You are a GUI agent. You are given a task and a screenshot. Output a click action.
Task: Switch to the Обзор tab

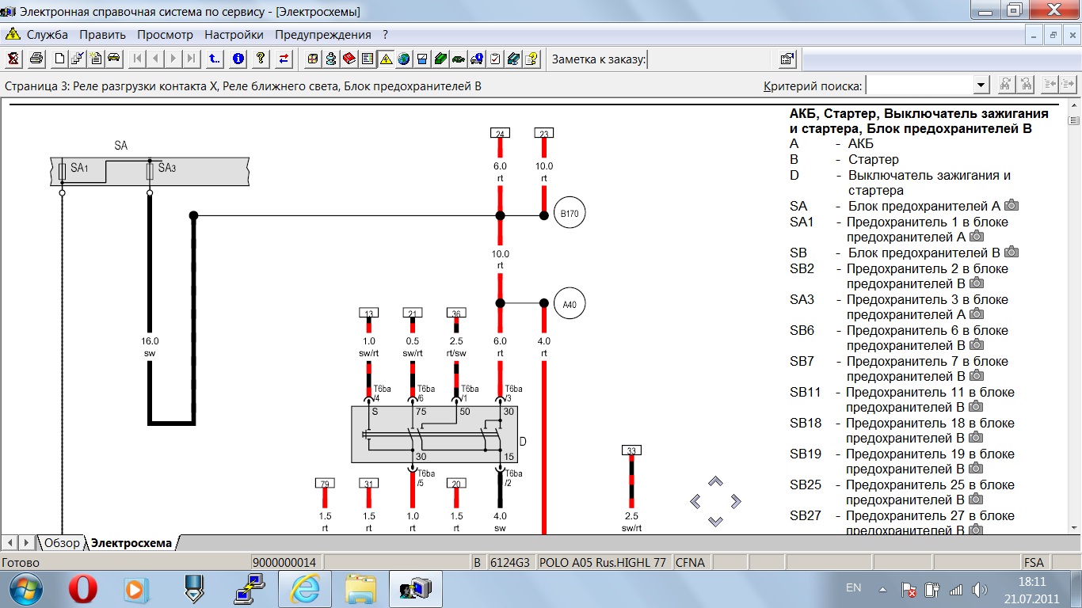coord(62,542)
